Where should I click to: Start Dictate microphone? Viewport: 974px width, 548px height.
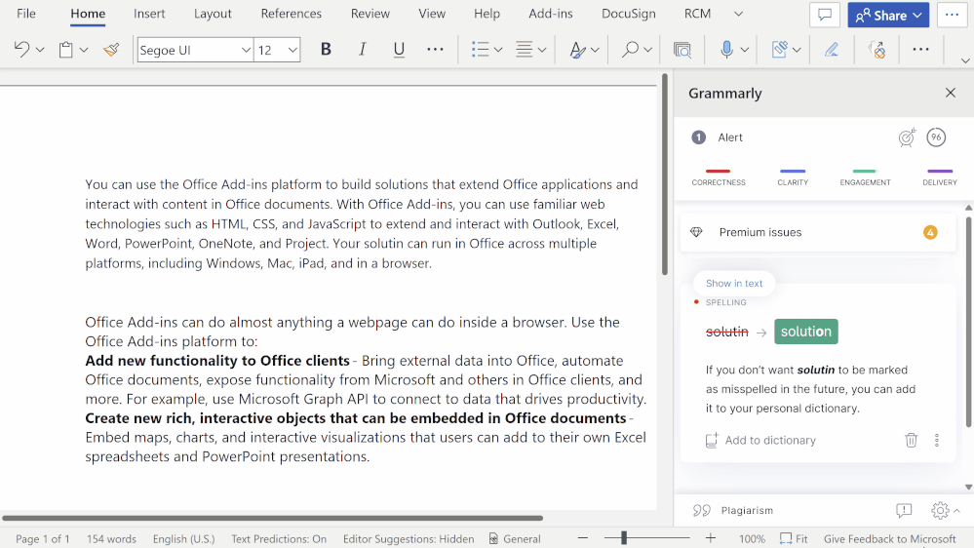click(x=726, y=50)
